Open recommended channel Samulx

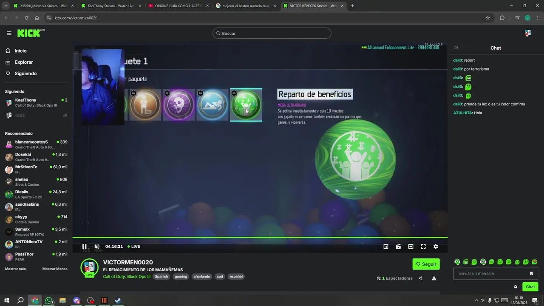pyautogui.click(x=36, y=232)
